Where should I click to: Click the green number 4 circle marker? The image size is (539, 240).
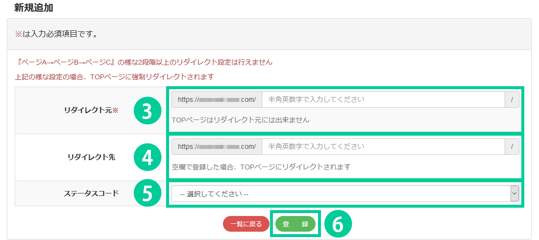coord(147,157)
